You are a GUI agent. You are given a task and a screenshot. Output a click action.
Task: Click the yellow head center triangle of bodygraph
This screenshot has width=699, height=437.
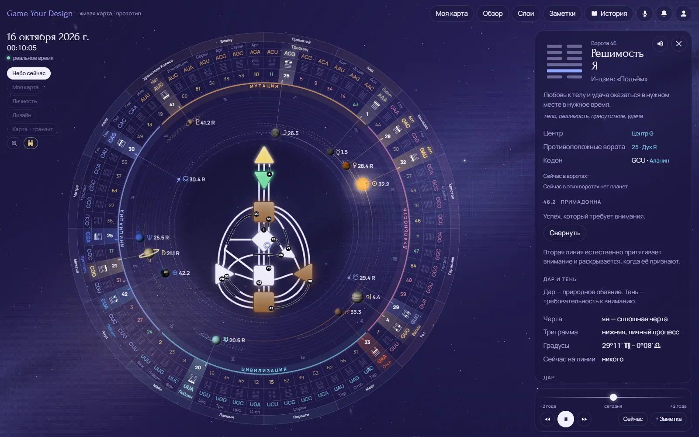coord(264,155)
